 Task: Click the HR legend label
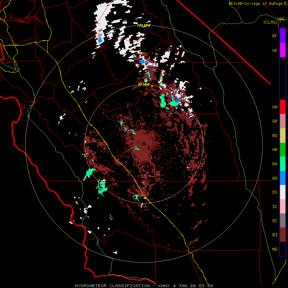[275, 150]
